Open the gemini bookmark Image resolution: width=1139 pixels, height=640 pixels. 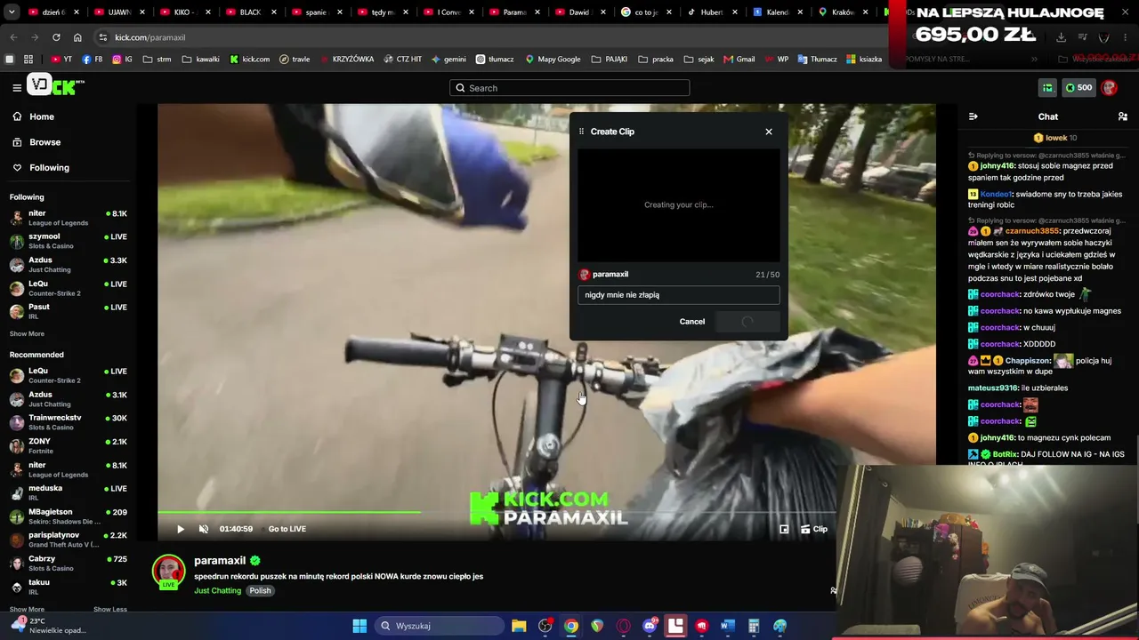(x=448, y=60)
